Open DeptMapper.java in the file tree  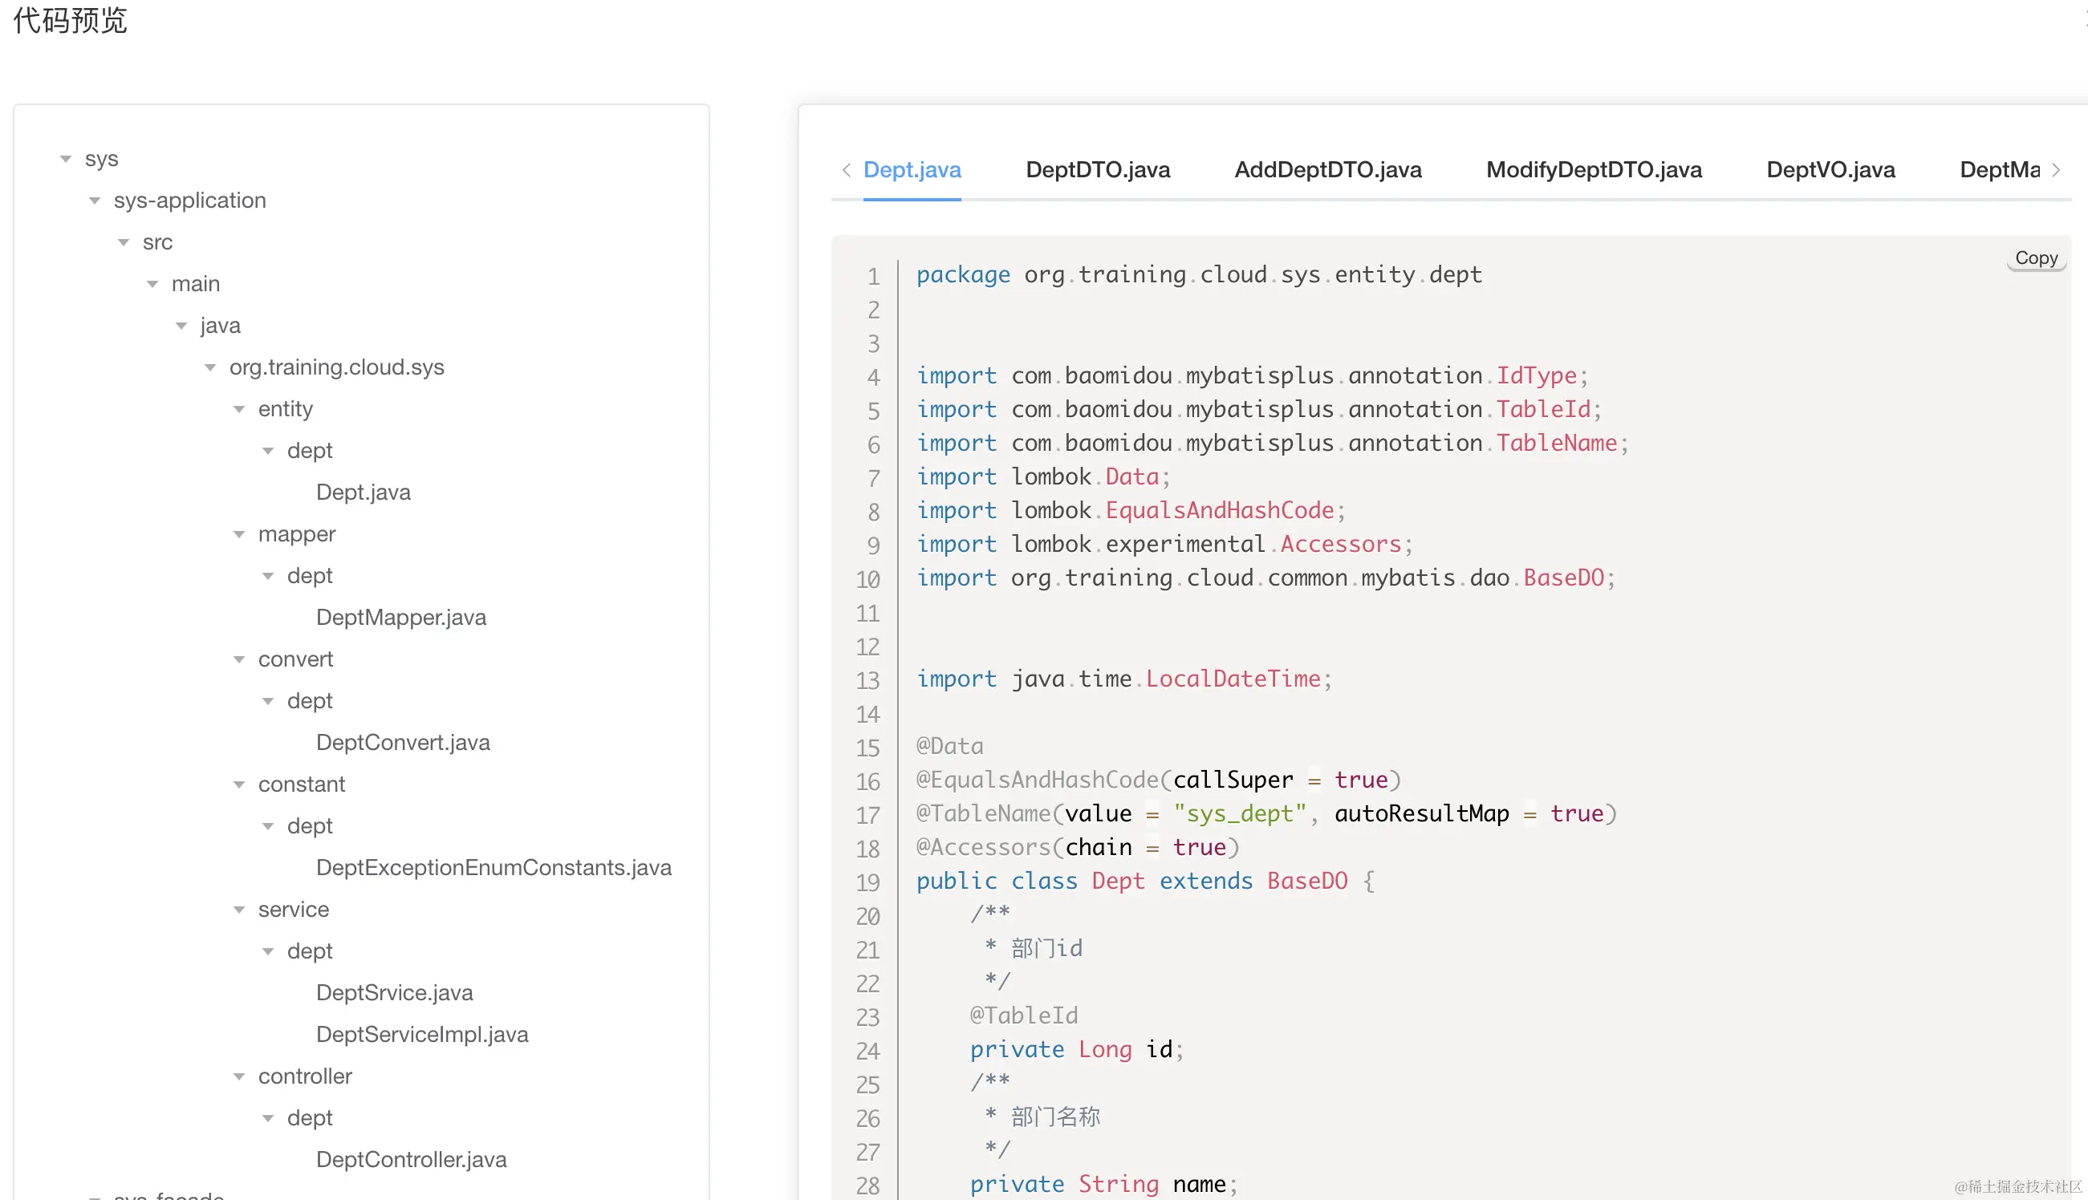400,618
